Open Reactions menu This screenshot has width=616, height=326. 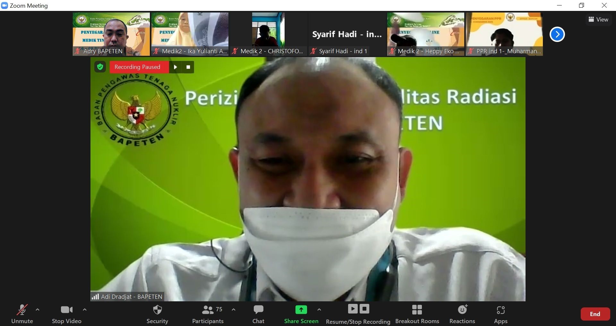pos(462,314)
